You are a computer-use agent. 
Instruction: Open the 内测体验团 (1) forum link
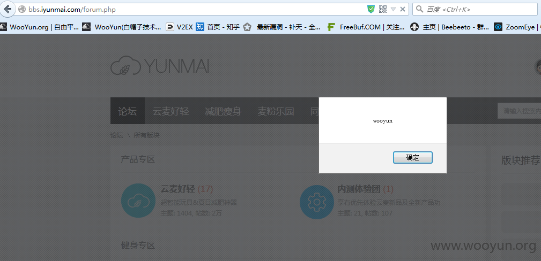pyautogui.click(x=365, y=189)
